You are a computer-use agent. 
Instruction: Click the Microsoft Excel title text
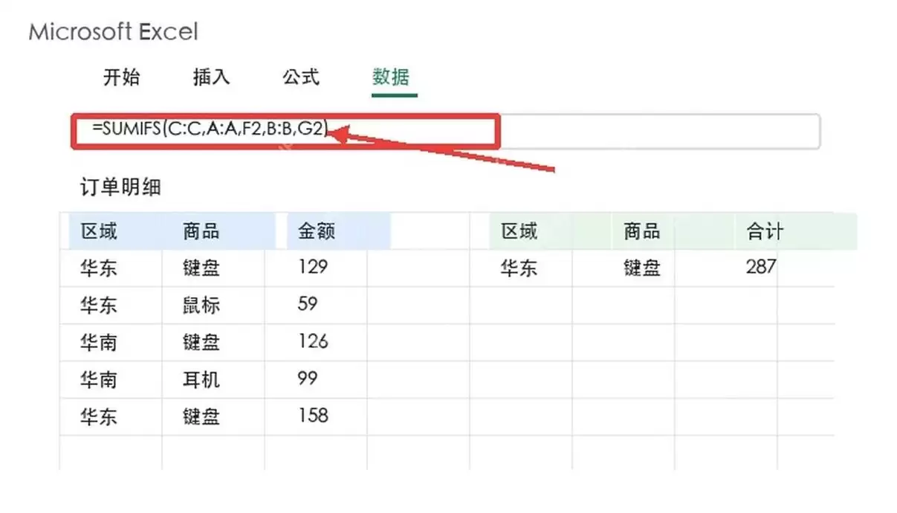(x=114, y=32)
